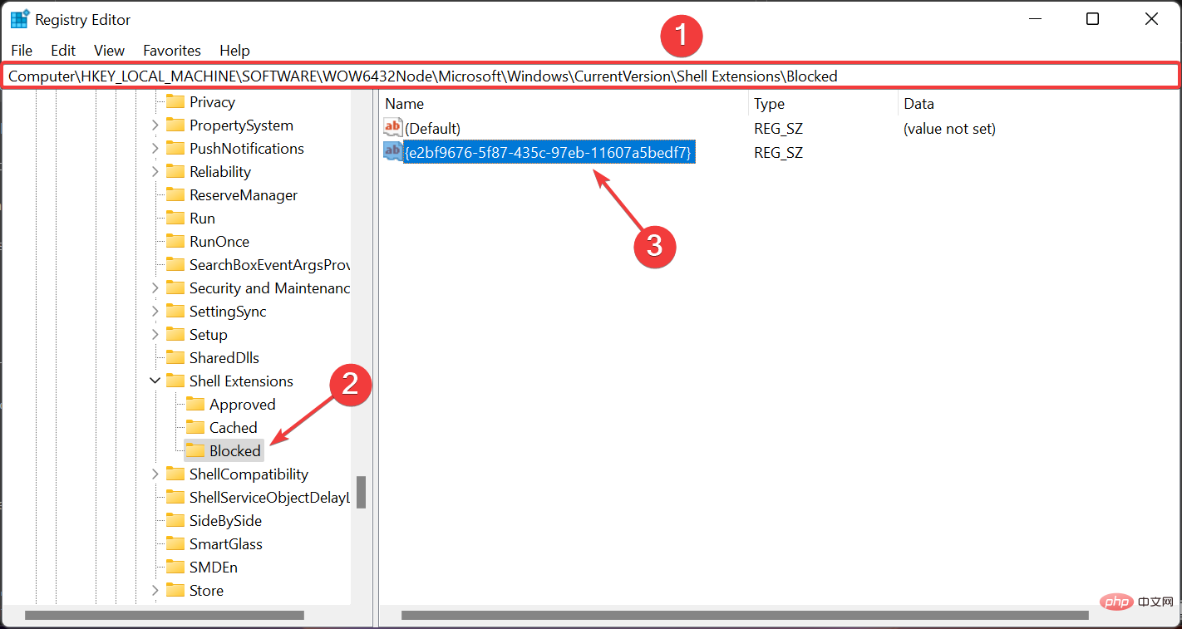Image resolution: width=1182 pixels, height=629 pixels.
Task: Select the RunOnce key label
Action: click(219, 242)
